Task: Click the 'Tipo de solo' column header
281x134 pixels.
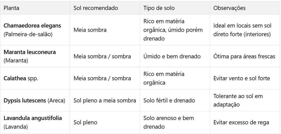Action: tap(159, 8)
